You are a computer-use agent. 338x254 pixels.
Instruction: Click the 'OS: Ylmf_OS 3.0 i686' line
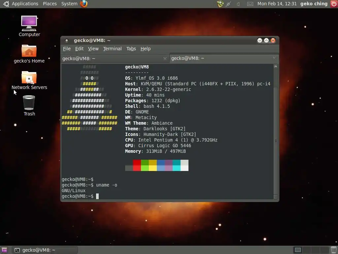152,78
